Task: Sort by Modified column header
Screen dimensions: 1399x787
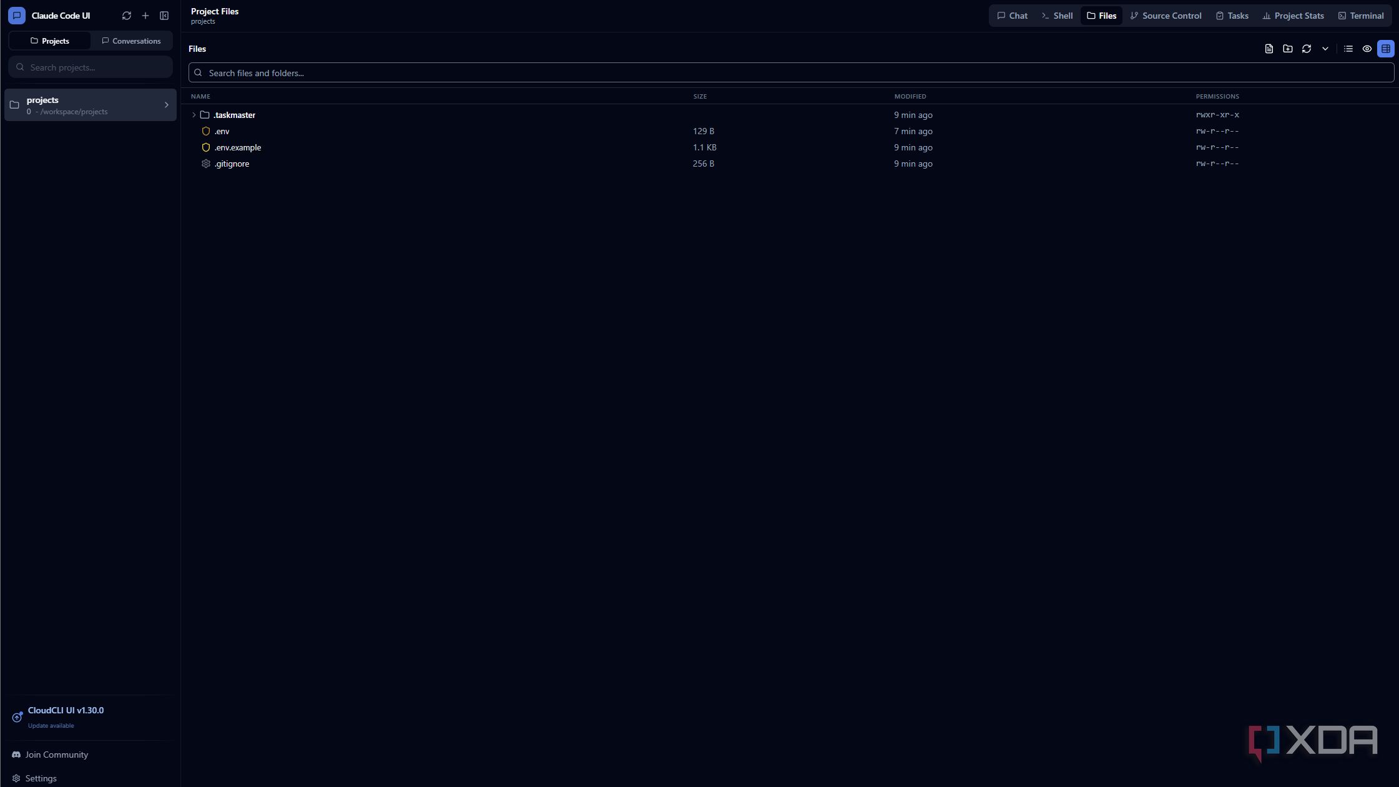Action: (910, 96)
